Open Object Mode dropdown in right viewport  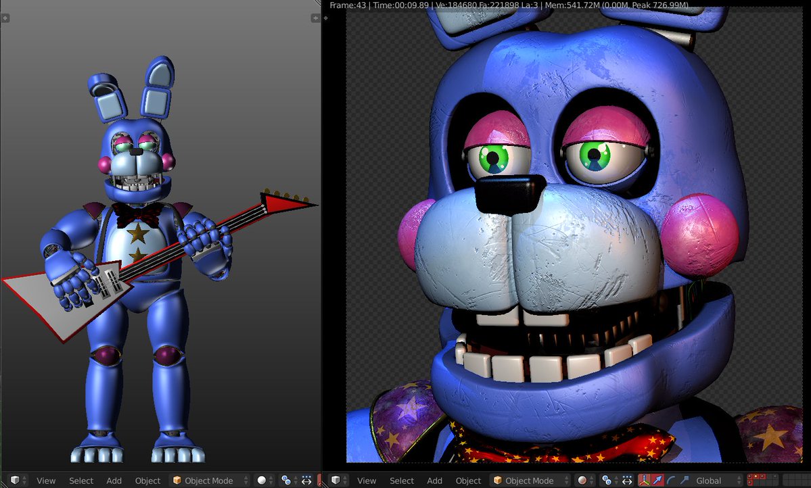(x=531, y=481)
